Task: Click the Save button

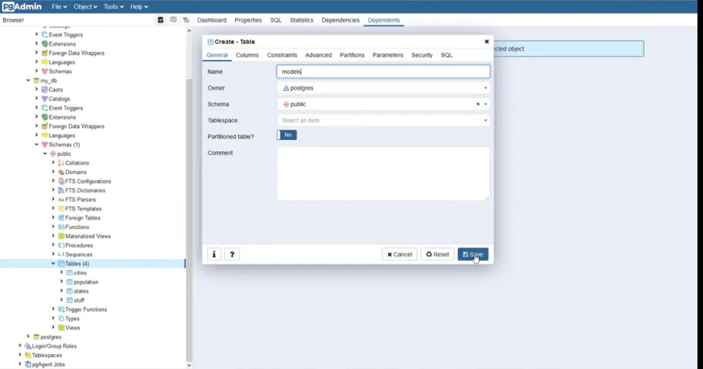Action: [x=473, y=254]
